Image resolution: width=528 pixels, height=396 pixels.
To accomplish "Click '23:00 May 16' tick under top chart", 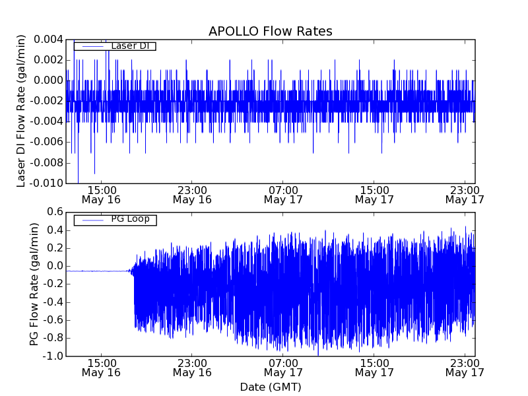I will pos(192,194).
